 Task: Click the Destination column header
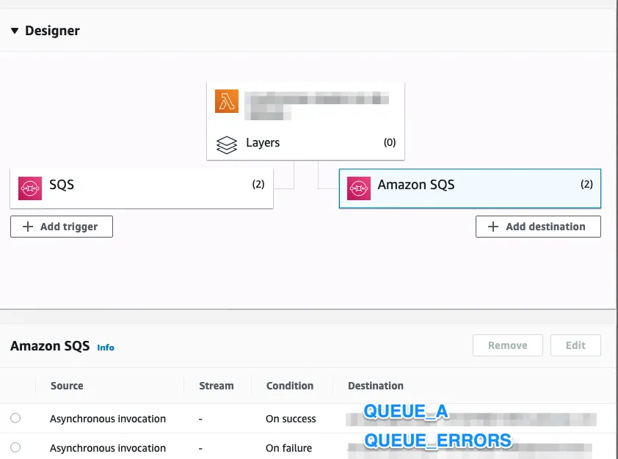click(x=376, y=386)
